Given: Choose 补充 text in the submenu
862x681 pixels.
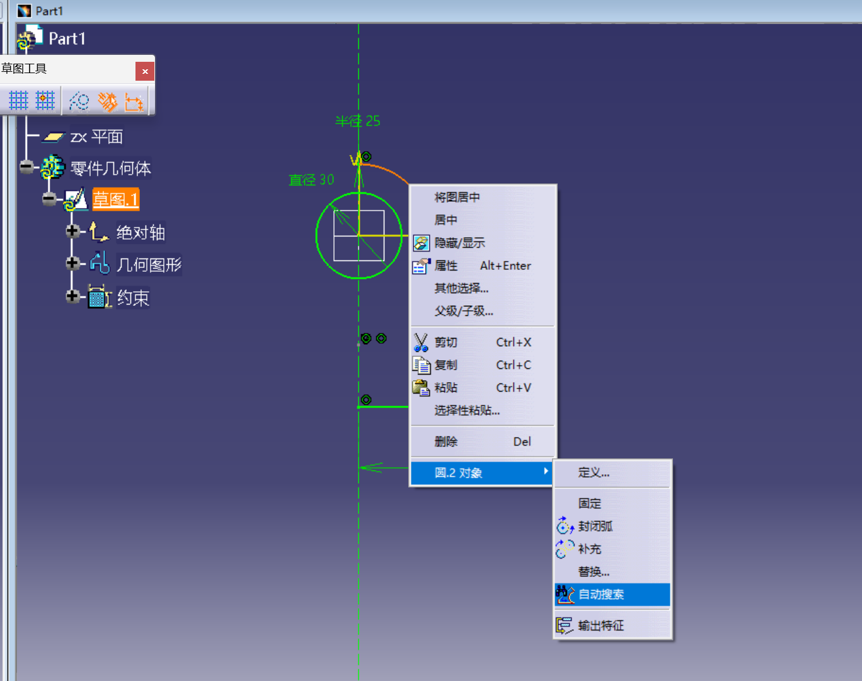Looking at the screenshot, I should 590,549.
